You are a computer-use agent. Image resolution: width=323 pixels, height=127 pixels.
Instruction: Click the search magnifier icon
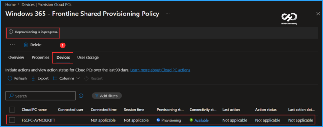(x=11, y=96)
